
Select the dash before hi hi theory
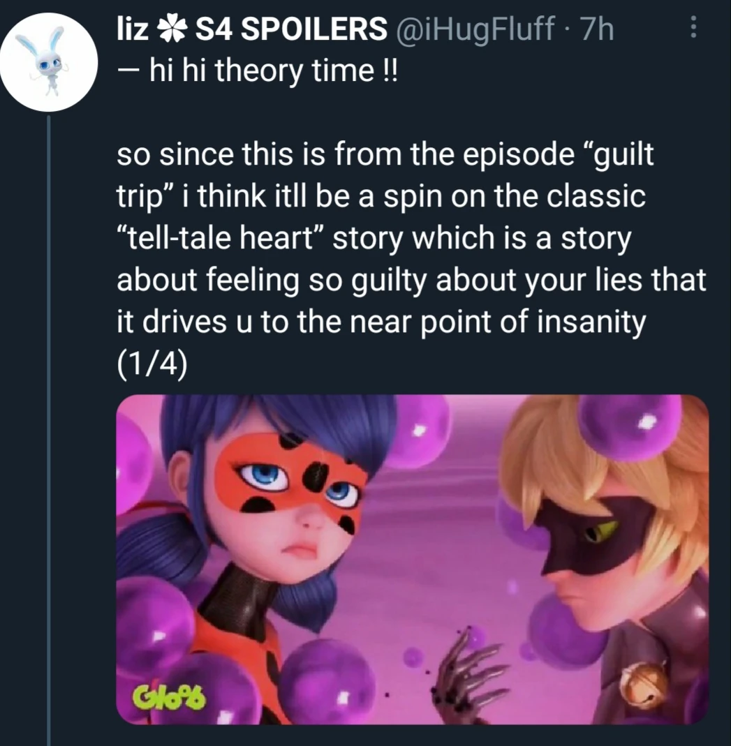point(128,69)
